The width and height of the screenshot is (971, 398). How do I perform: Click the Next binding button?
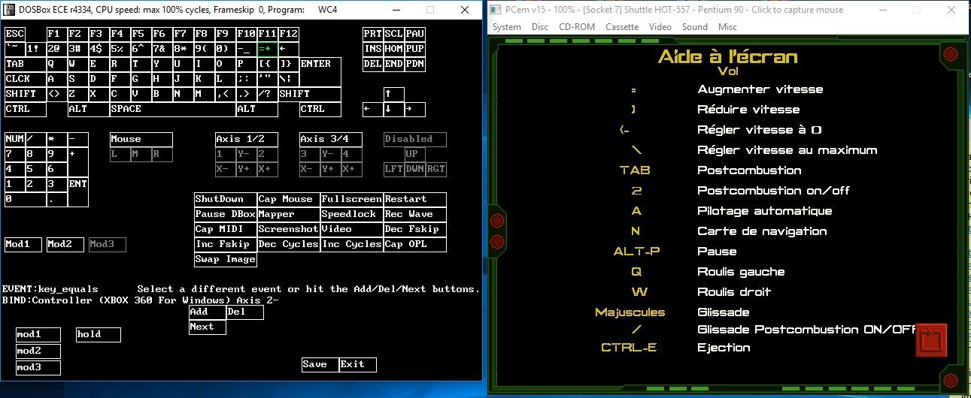coord(207,327)
